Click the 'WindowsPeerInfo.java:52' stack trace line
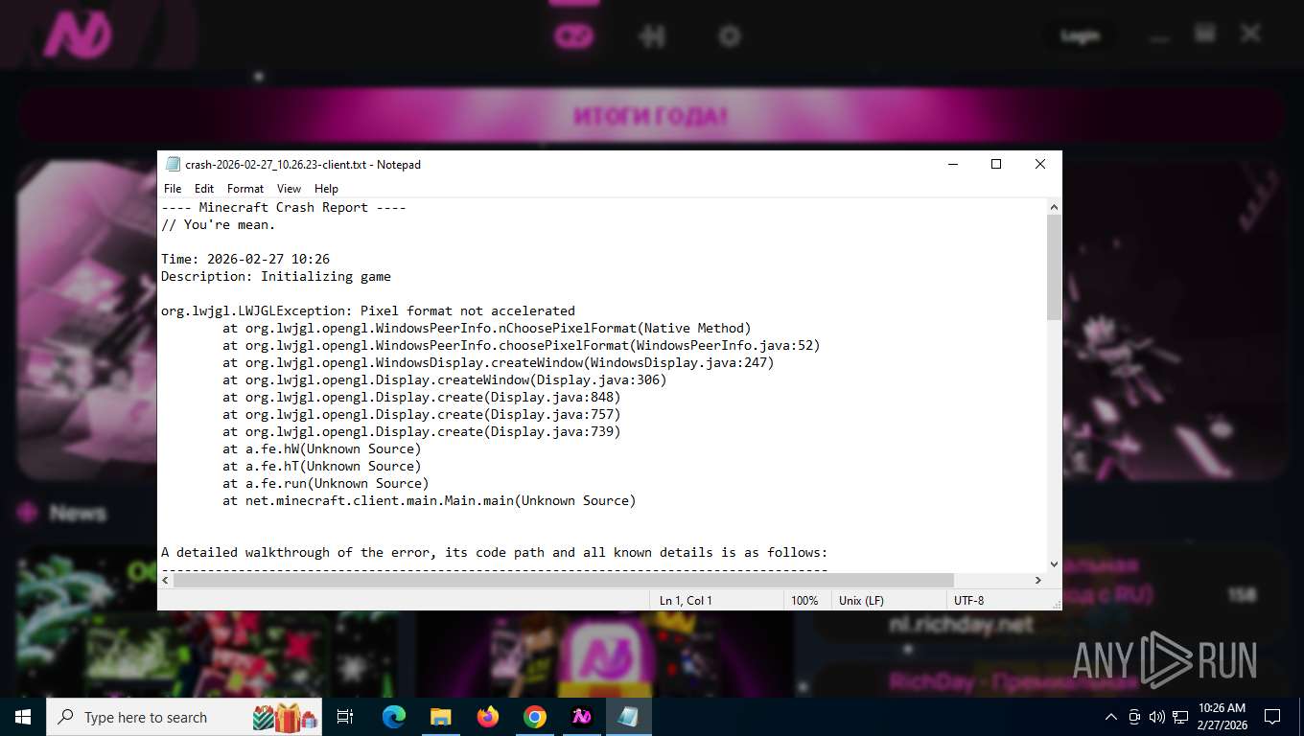The width and height of the screenshot is (1304, 736). point(522,345)
